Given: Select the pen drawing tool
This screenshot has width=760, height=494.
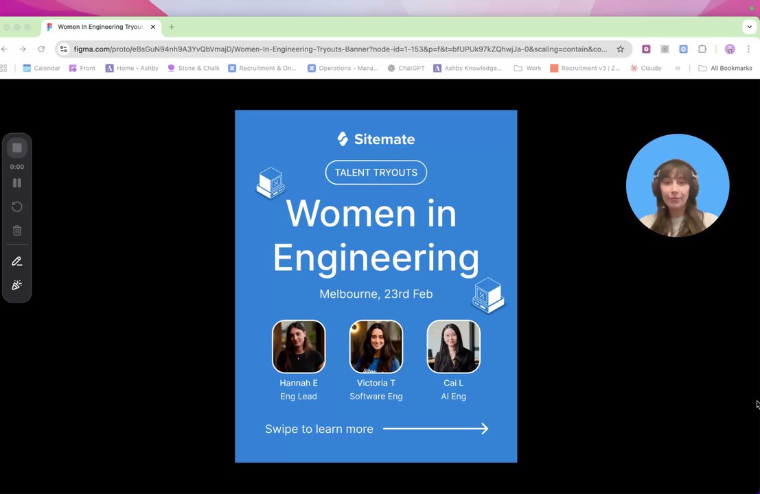Looking at the screenshot, I should 17,261.
